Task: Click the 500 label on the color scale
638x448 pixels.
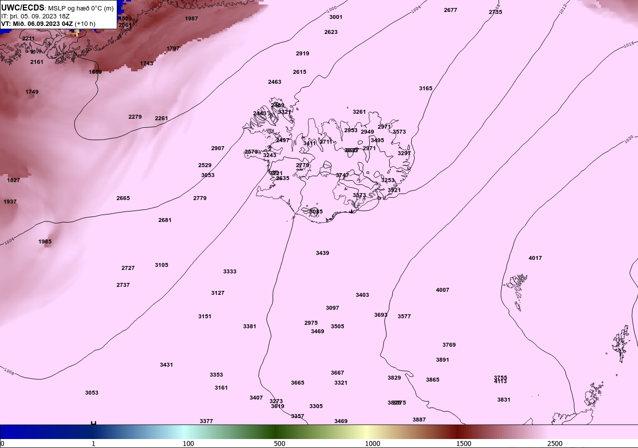Action: (280, 444)
